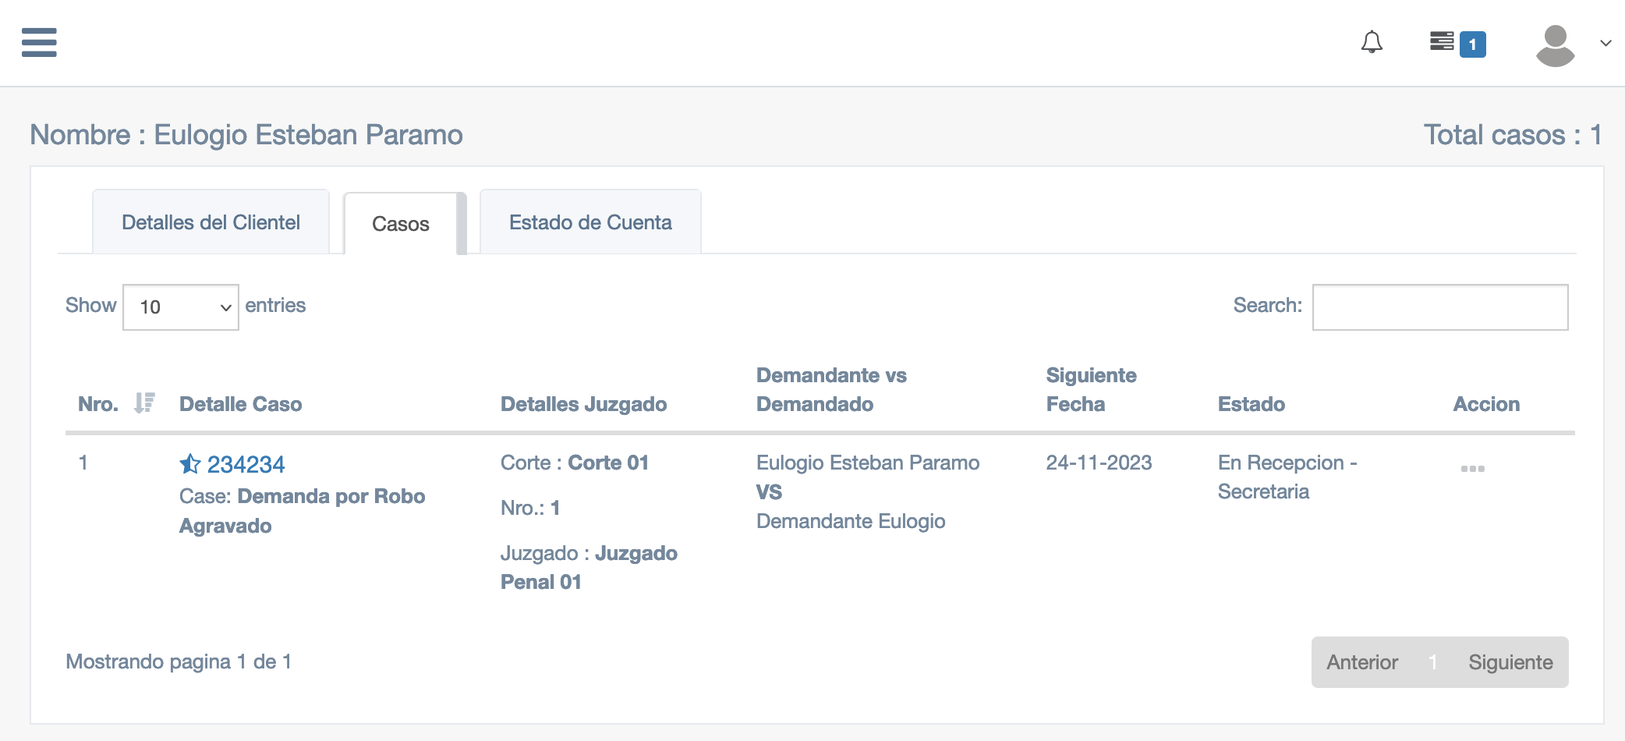Focus the Search input field
The width and height of the screenshot is (1625, 741).
(x=1440, y=307)
